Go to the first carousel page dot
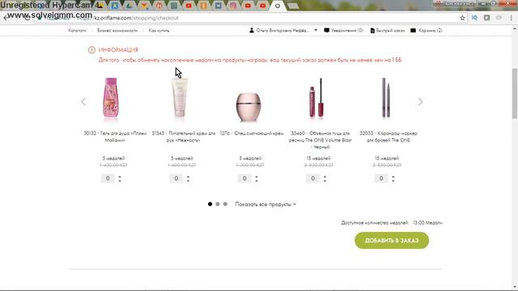The image size is (518, 291). tap(210, 205)
